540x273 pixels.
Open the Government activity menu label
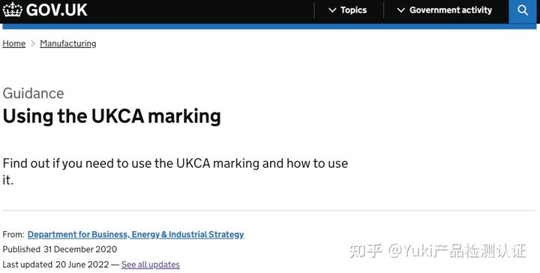point(451,10)
